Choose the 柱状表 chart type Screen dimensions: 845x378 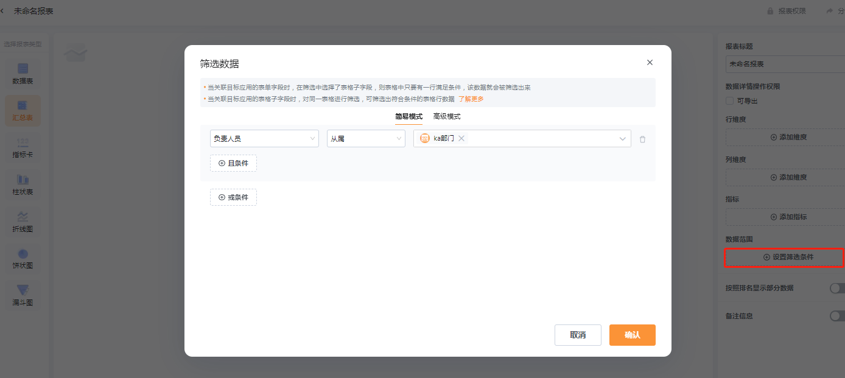tap(23, 184)
